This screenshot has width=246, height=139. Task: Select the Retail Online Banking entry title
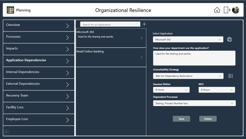[x=90, y=51]
